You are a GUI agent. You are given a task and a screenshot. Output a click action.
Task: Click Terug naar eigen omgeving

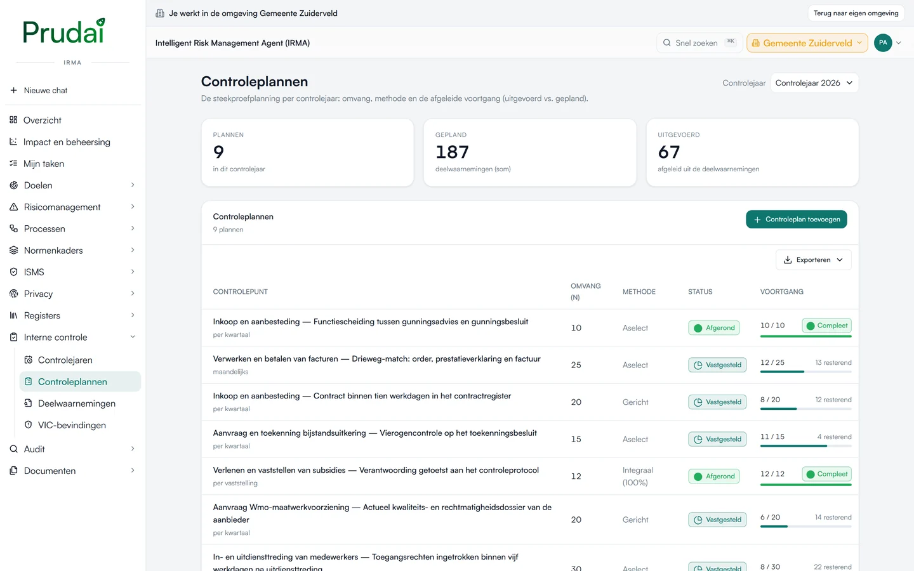point(856,13)
